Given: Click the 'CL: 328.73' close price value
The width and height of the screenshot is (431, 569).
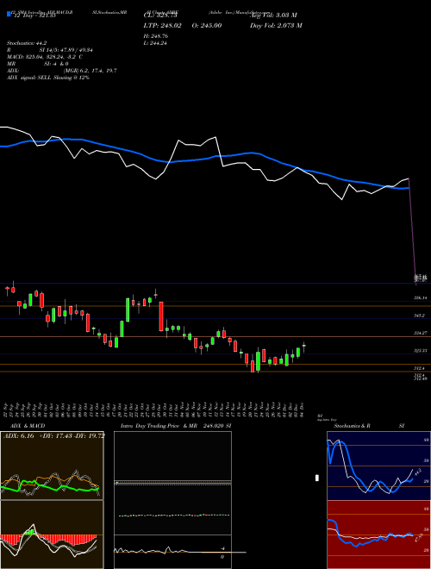Looking at the screenshot, I should 160,16.
